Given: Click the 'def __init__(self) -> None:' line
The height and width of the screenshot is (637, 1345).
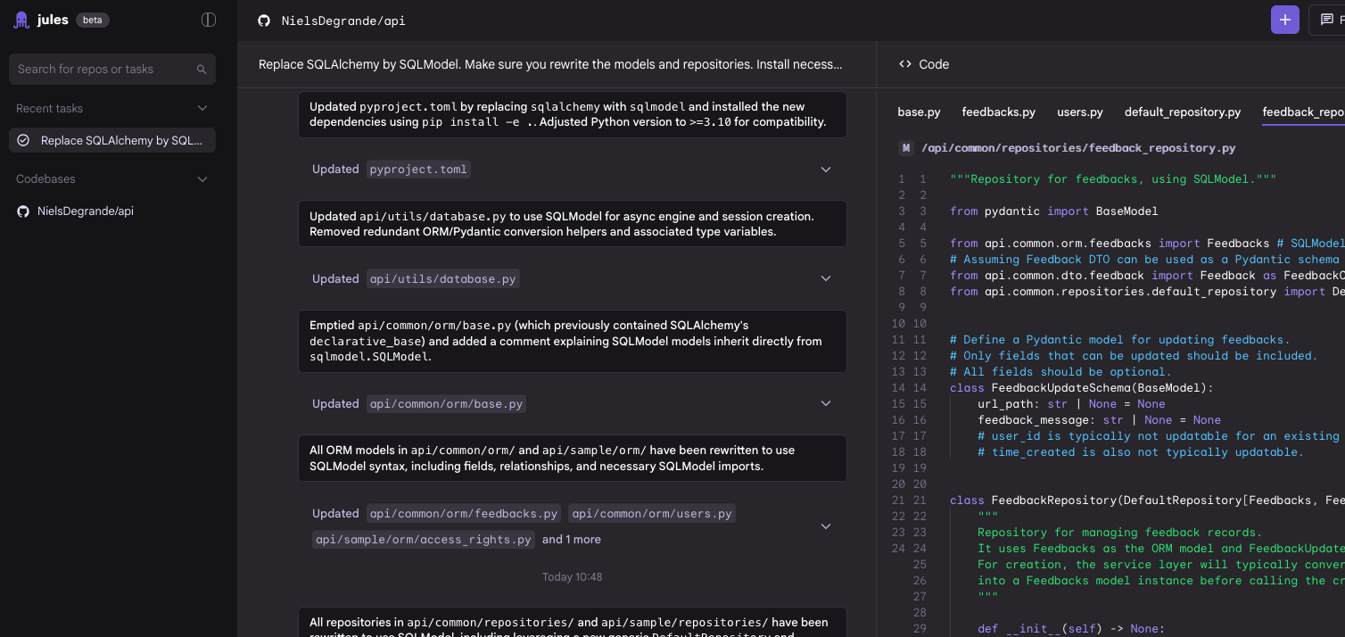Looking at the screenshot, I should (x=1071, y=628).
